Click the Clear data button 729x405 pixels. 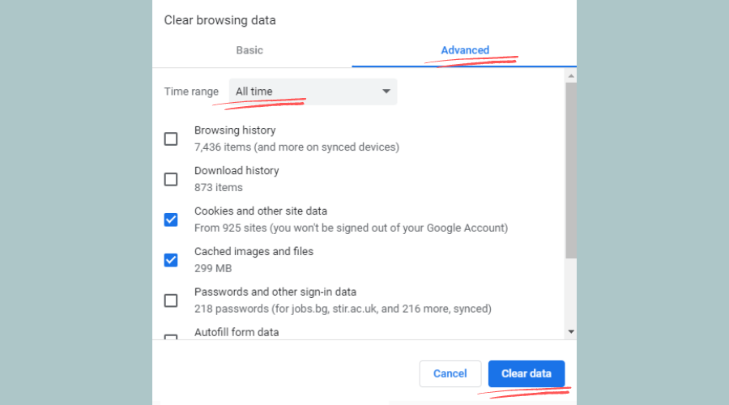(x=526, y=373)
